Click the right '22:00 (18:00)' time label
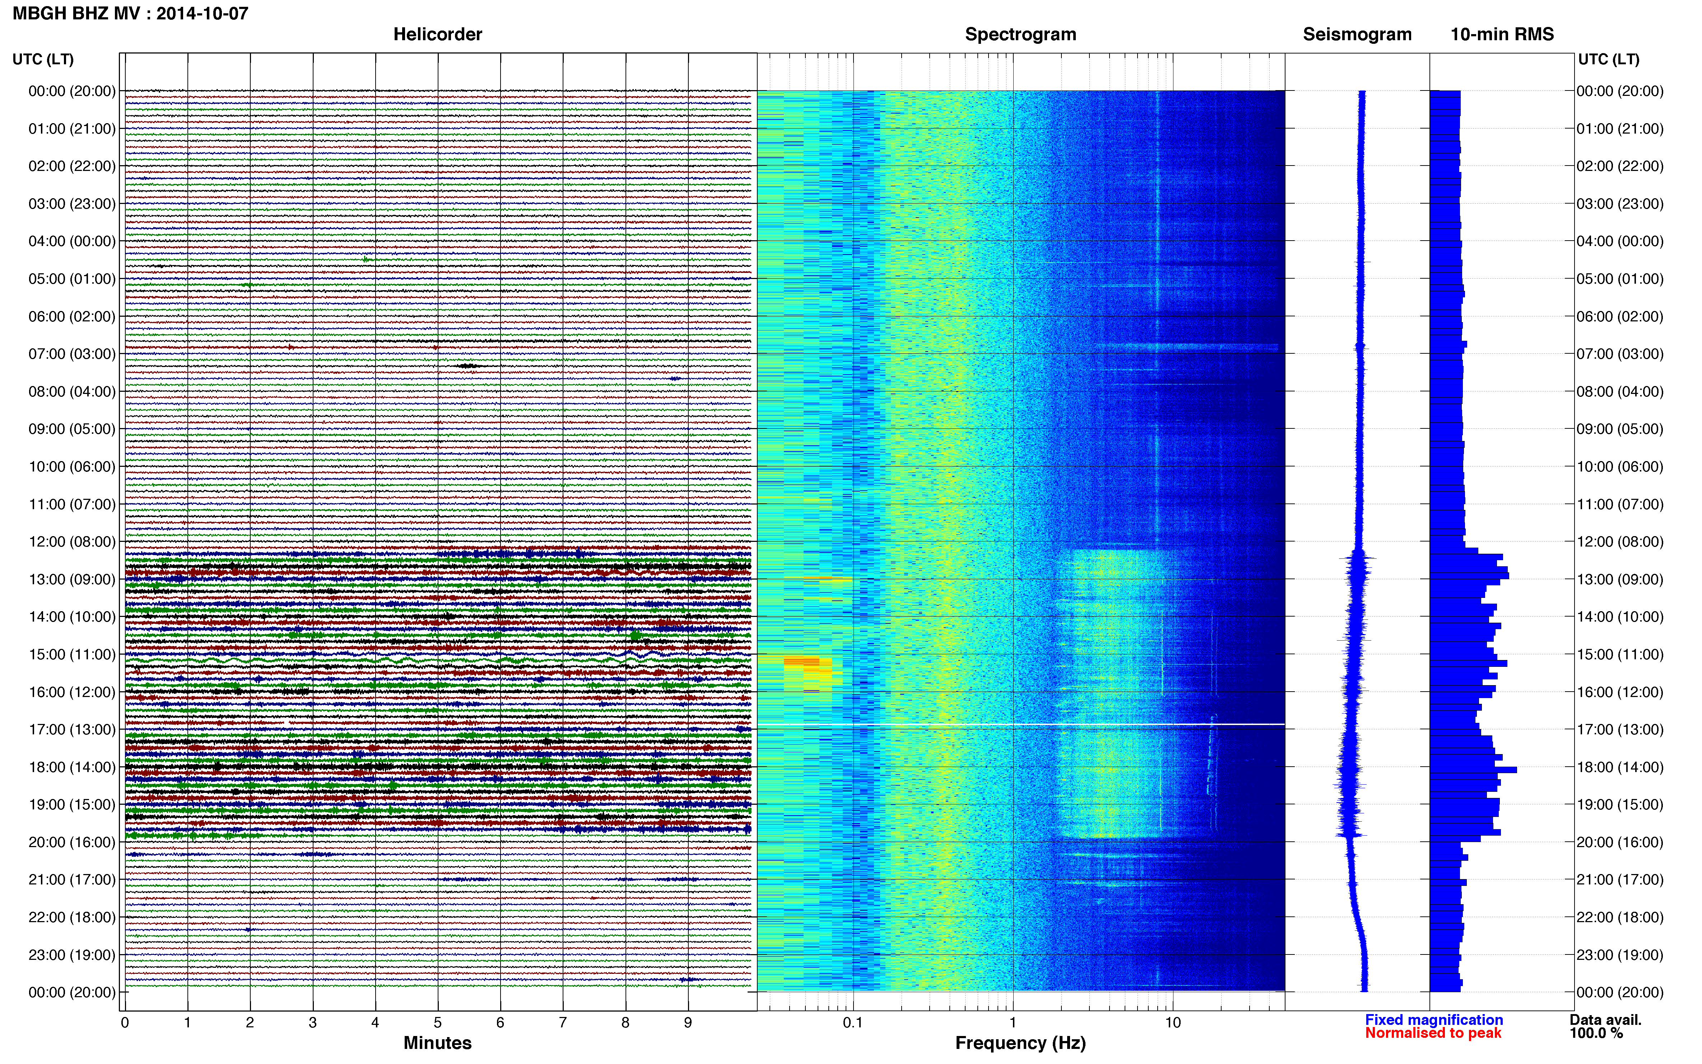Viewport: 1702px width, 1064px height. (x=1620, y=917)
